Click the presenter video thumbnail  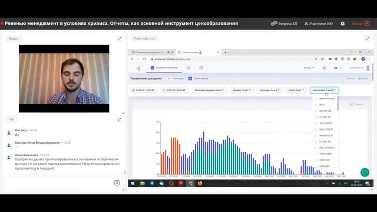pos(64,78)
